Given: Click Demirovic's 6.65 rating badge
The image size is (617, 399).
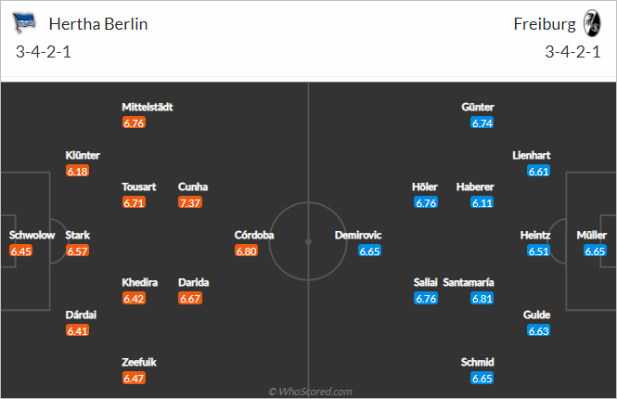Looking at the screenshot, I should pos(369,251).
